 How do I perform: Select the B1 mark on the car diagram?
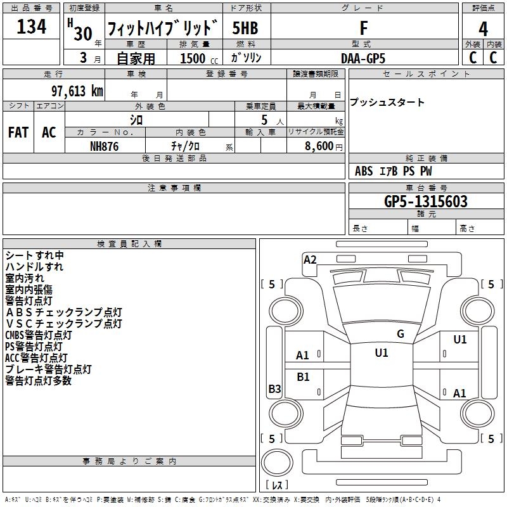pyautogui.click(x=304, y=377)
